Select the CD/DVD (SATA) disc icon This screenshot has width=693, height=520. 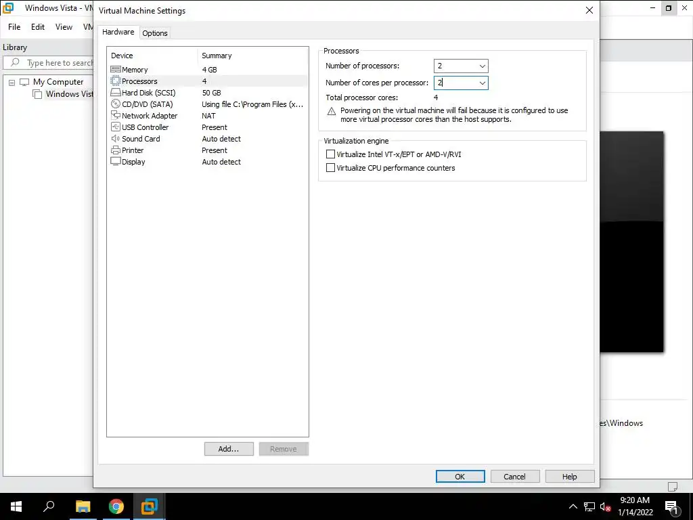[115, 104]
